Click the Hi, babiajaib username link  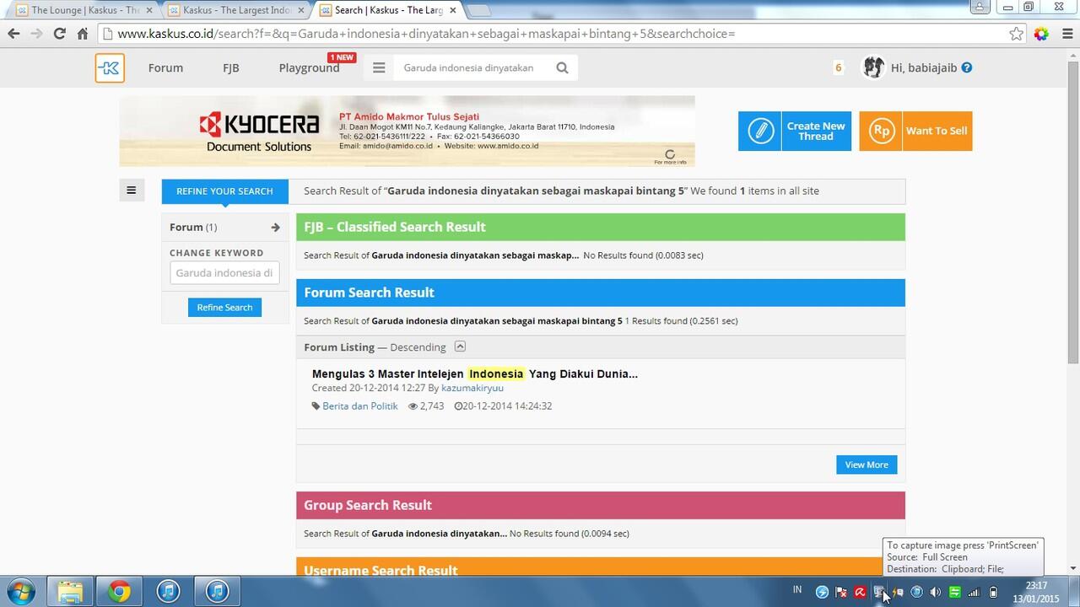click(924, 67)
